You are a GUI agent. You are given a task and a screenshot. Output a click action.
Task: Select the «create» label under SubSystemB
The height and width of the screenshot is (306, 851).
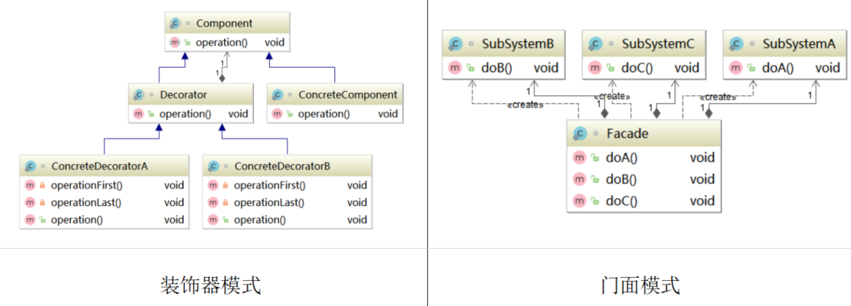(x=525, y=105)
